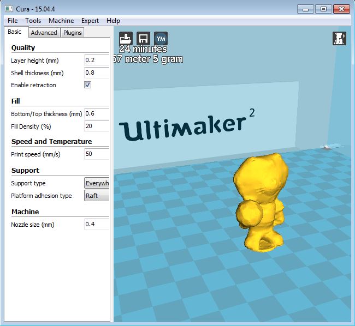
Task: Open the Tools menu
Action: (x=33, y=21)
